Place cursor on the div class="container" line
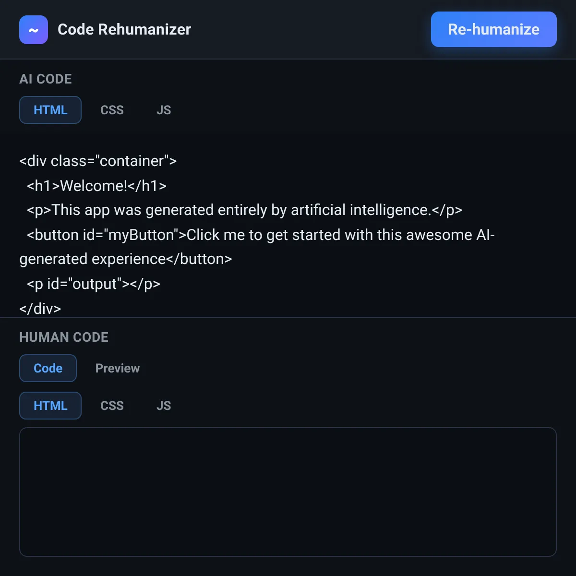576x576 pixels. pyautogui.click(x=98, y=161)
